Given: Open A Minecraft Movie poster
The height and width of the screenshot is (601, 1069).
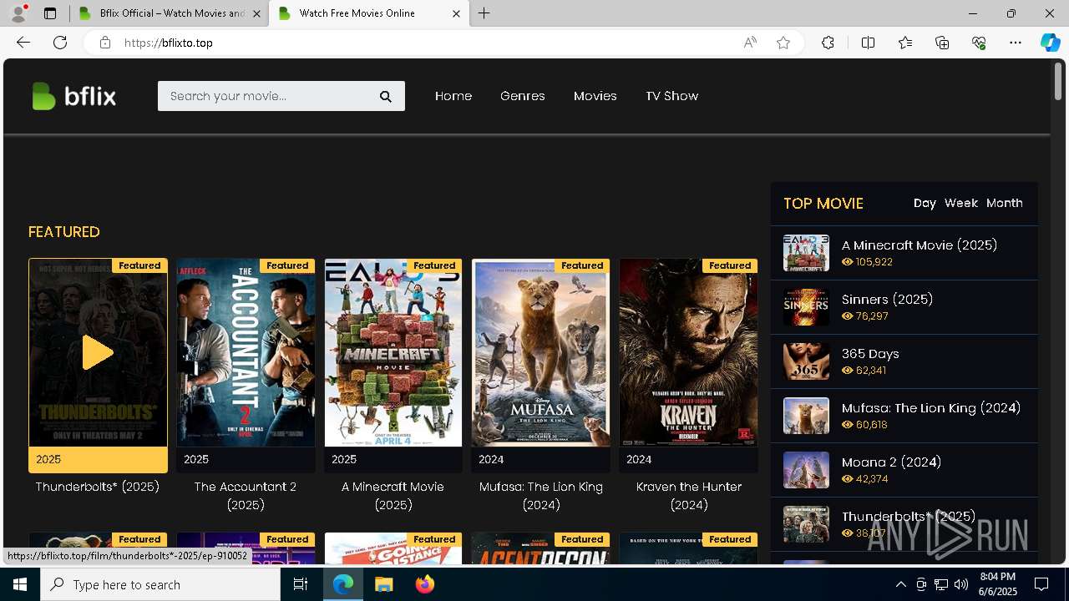Looking at the screenshot, I should 393,352.
